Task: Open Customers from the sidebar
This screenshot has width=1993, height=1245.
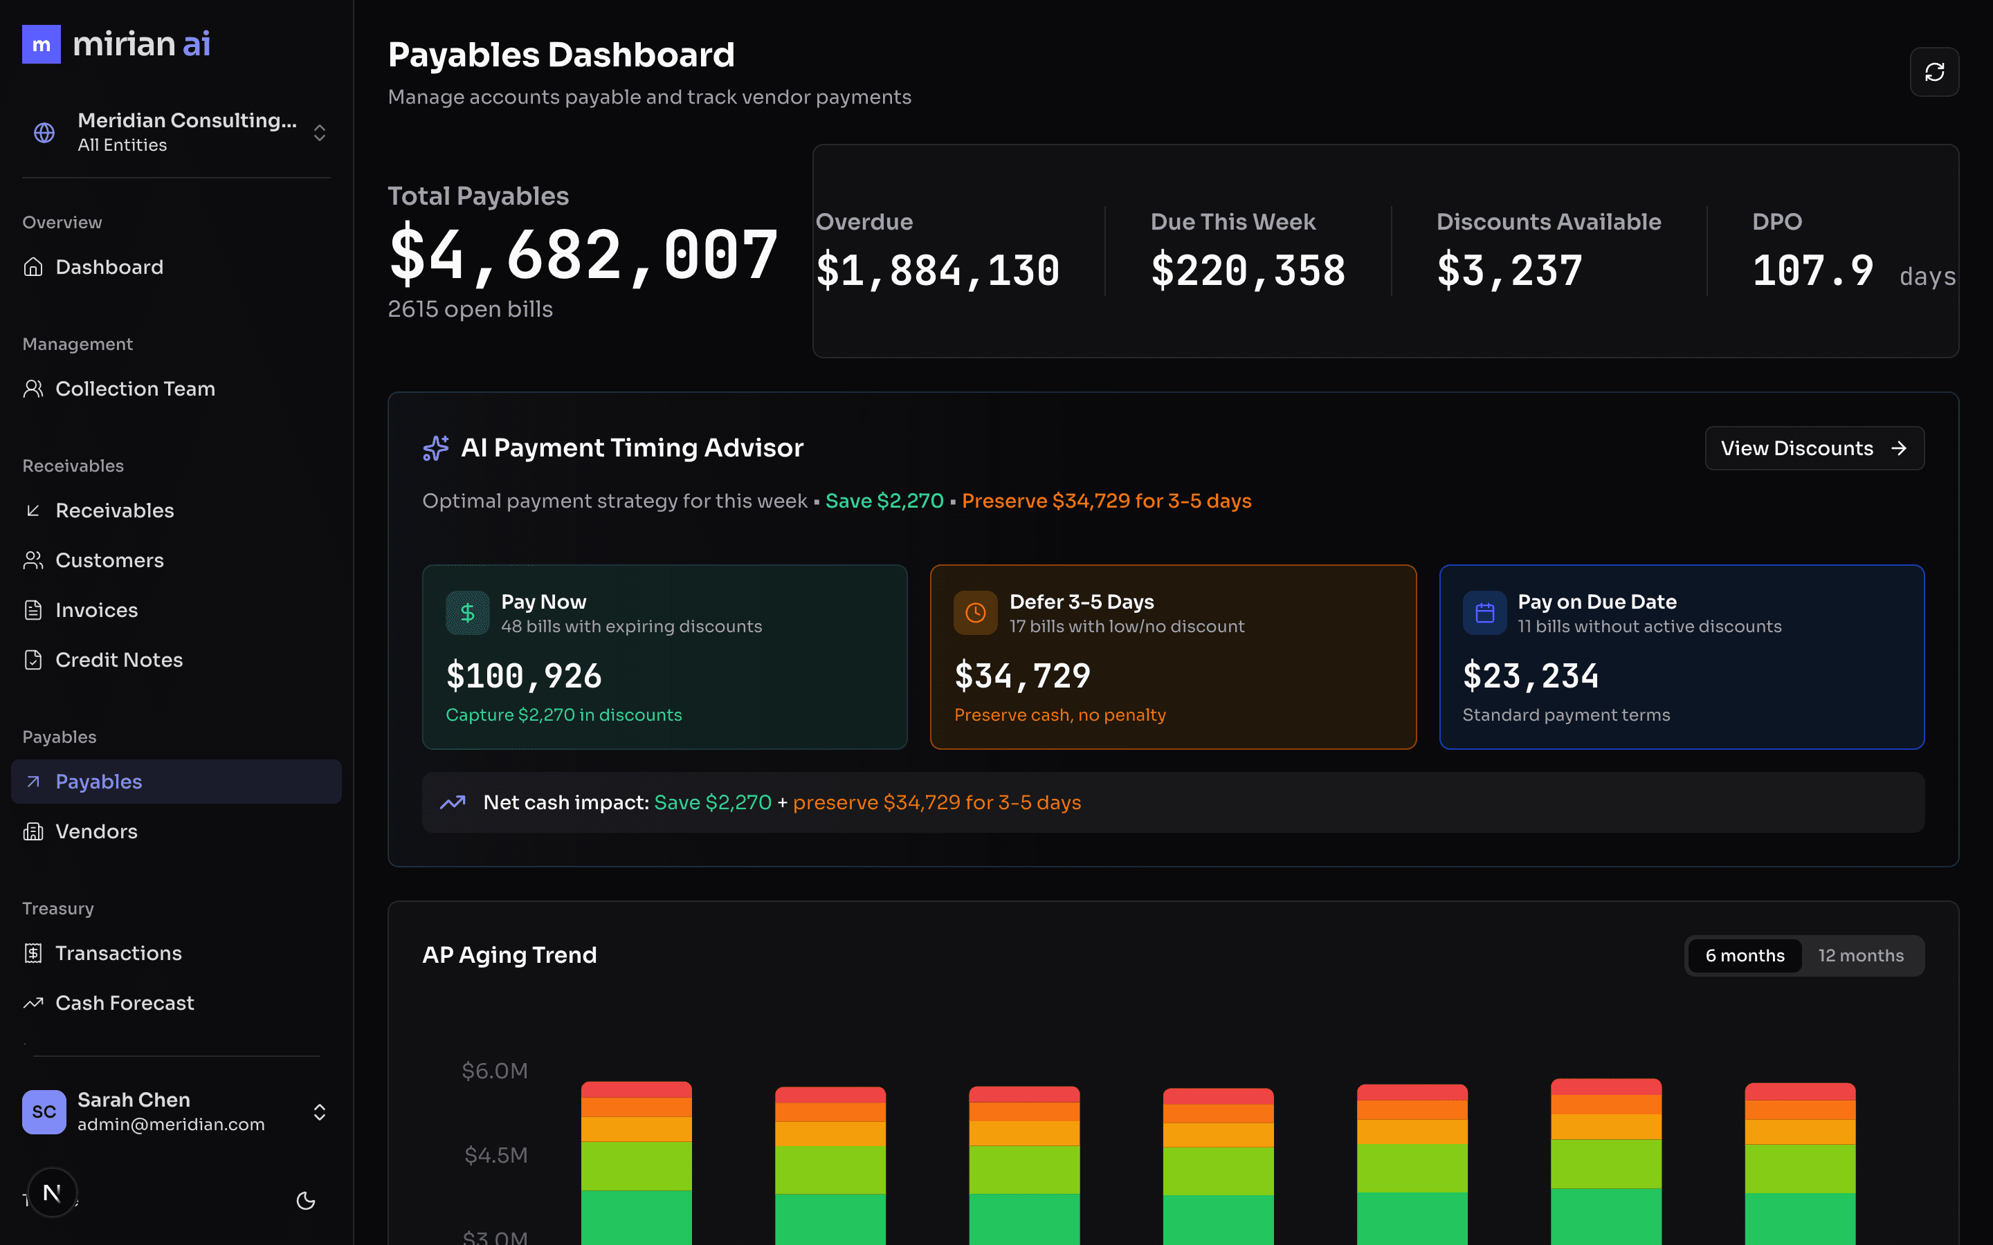Action: click(x=109, y=560)
